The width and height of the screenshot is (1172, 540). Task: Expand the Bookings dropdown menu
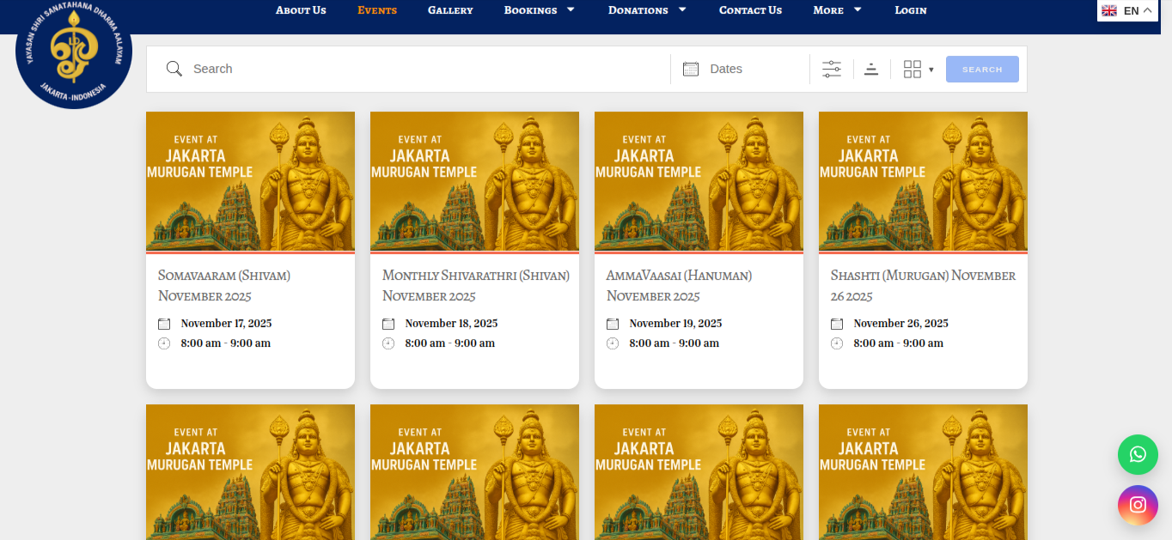539,10
